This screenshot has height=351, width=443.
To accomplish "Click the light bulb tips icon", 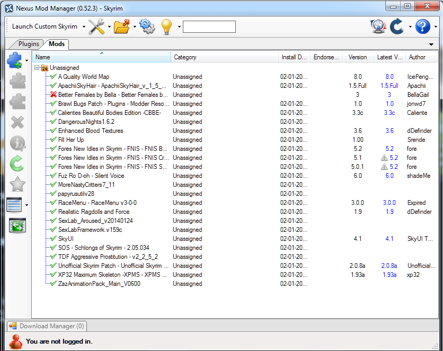I will click(x=167, y=27).
